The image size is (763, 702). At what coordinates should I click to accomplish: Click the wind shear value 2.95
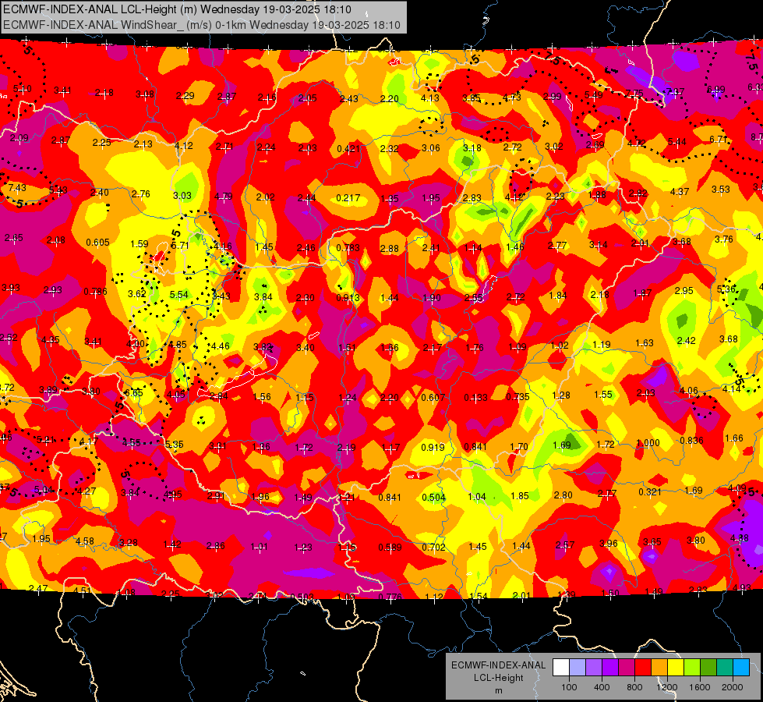click(684, 290)
